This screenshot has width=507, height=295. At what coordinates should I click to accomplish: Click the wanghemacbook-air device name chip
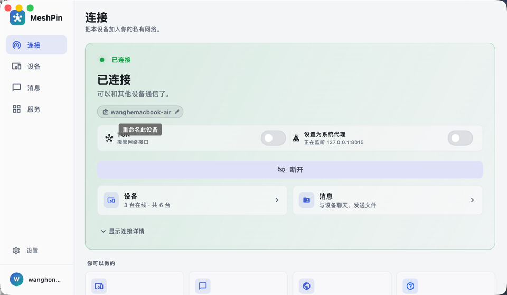(140, 112)
